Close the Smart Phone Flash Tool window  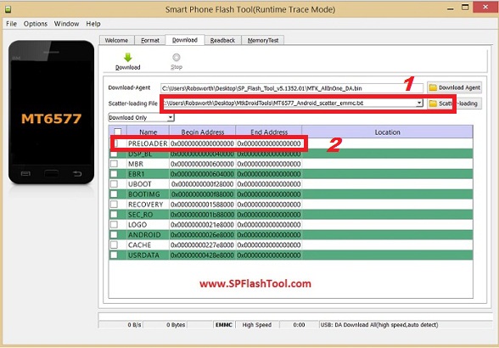click(485, 7)
